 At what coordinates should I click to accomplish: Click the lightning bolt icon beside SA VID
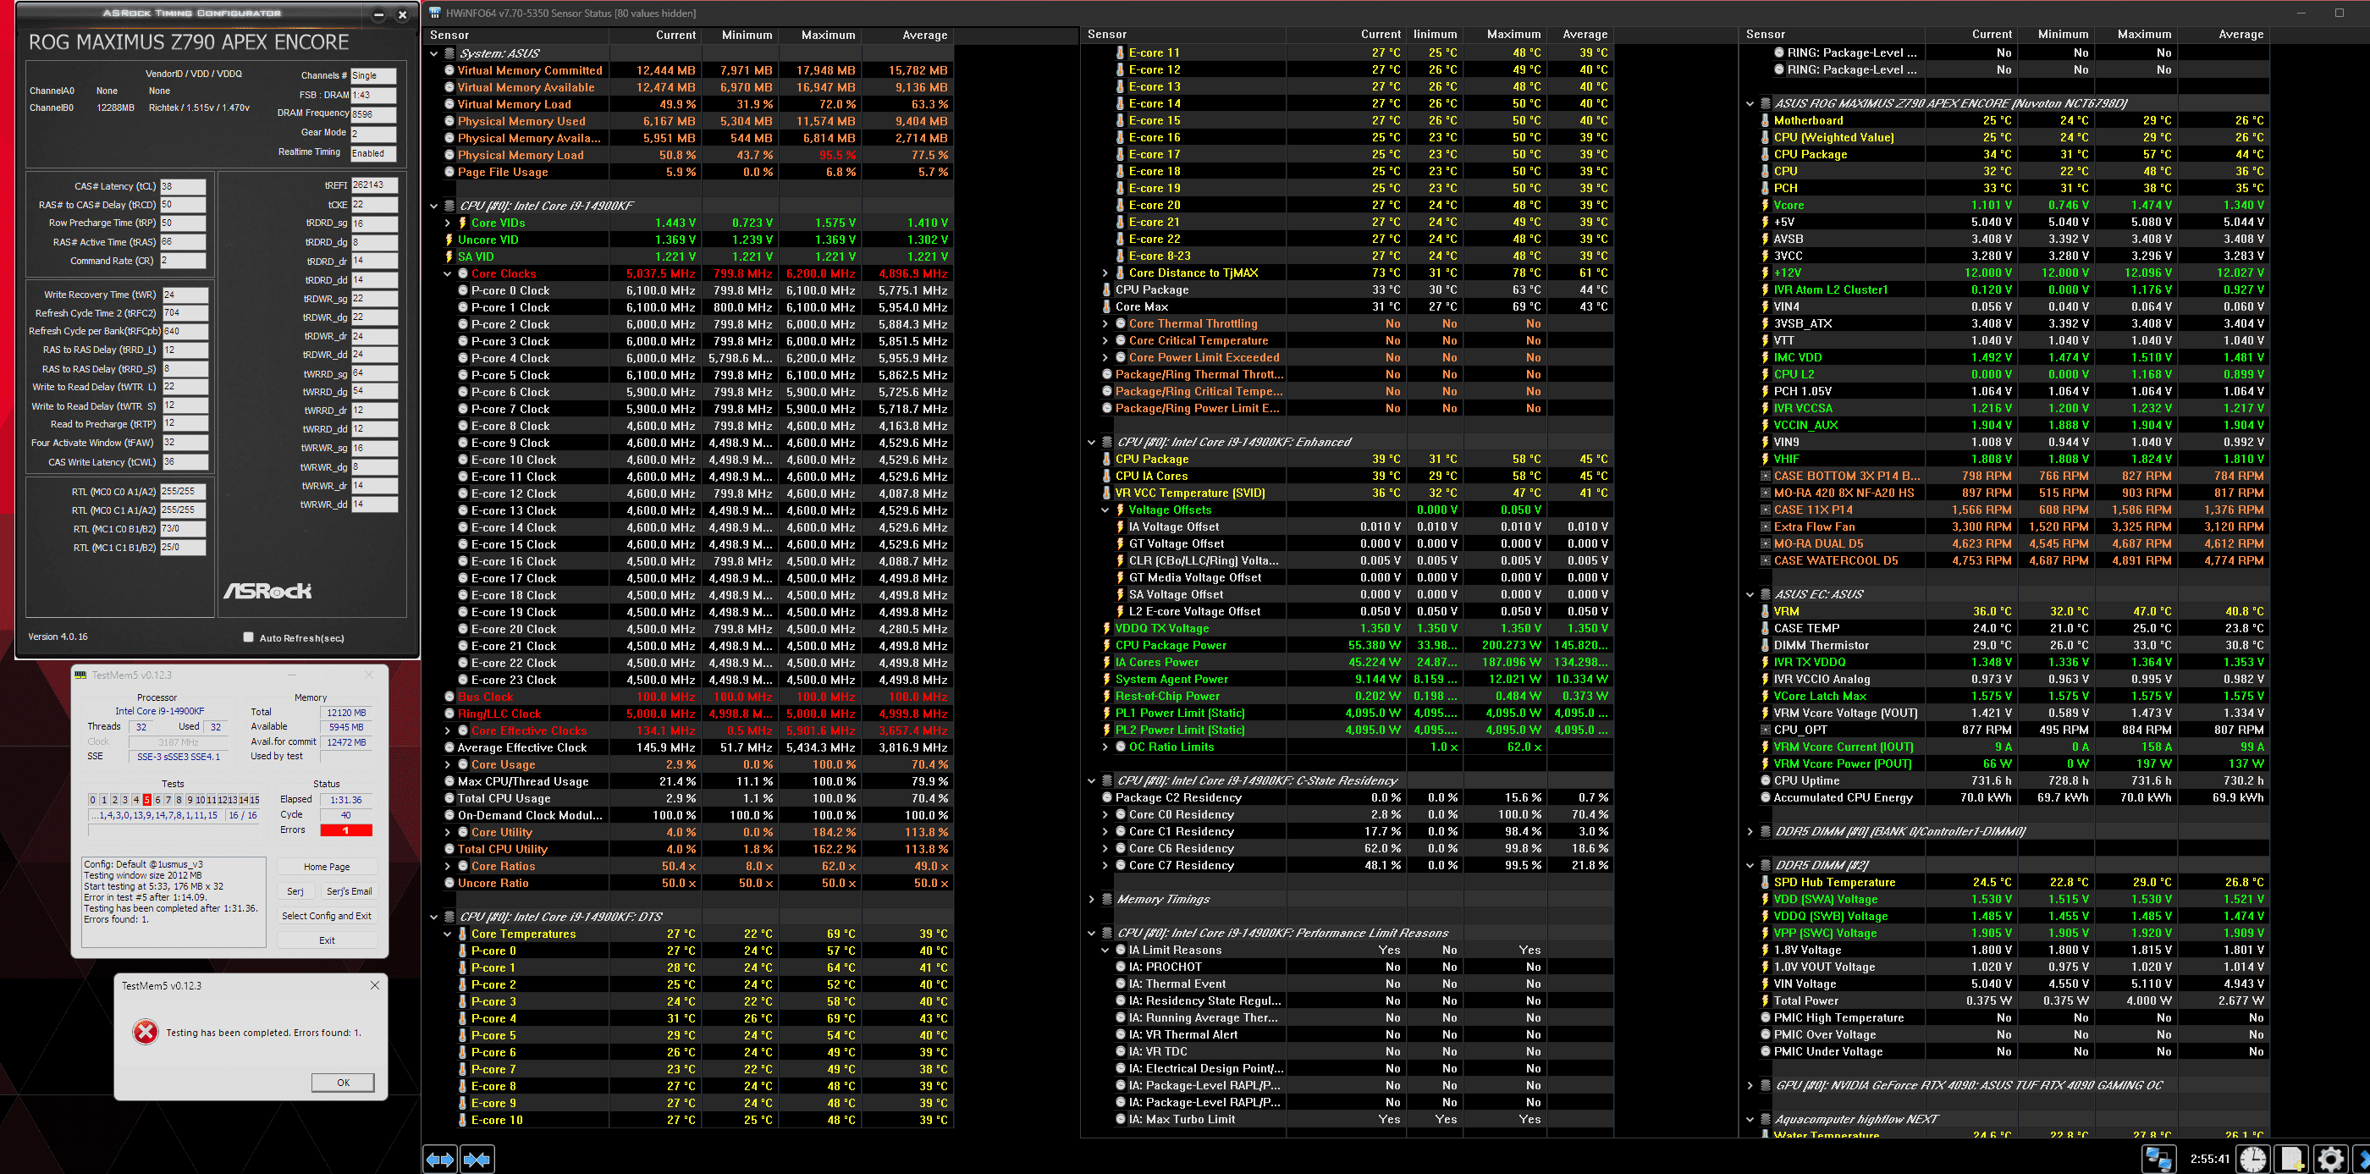point(449,256)
